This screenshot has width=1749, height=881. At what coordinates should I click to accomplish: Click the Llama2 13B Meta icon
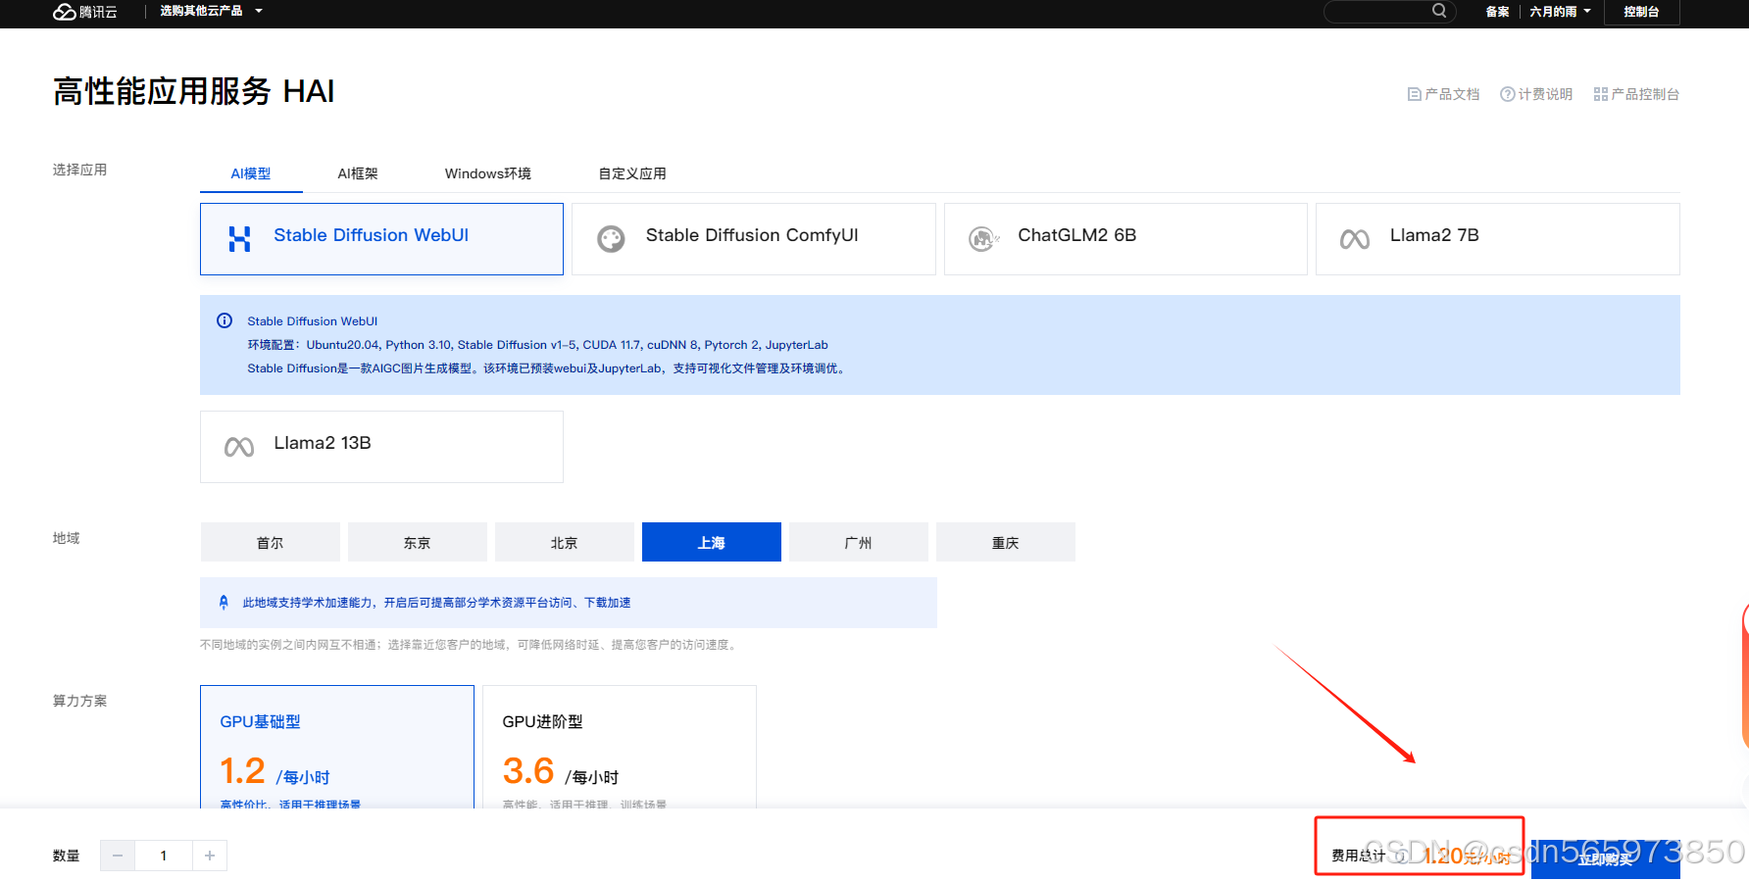(x=239, y=447)
